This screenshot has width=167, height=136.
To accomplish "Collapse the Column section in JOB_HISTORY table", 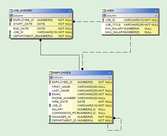I will 69,16.
